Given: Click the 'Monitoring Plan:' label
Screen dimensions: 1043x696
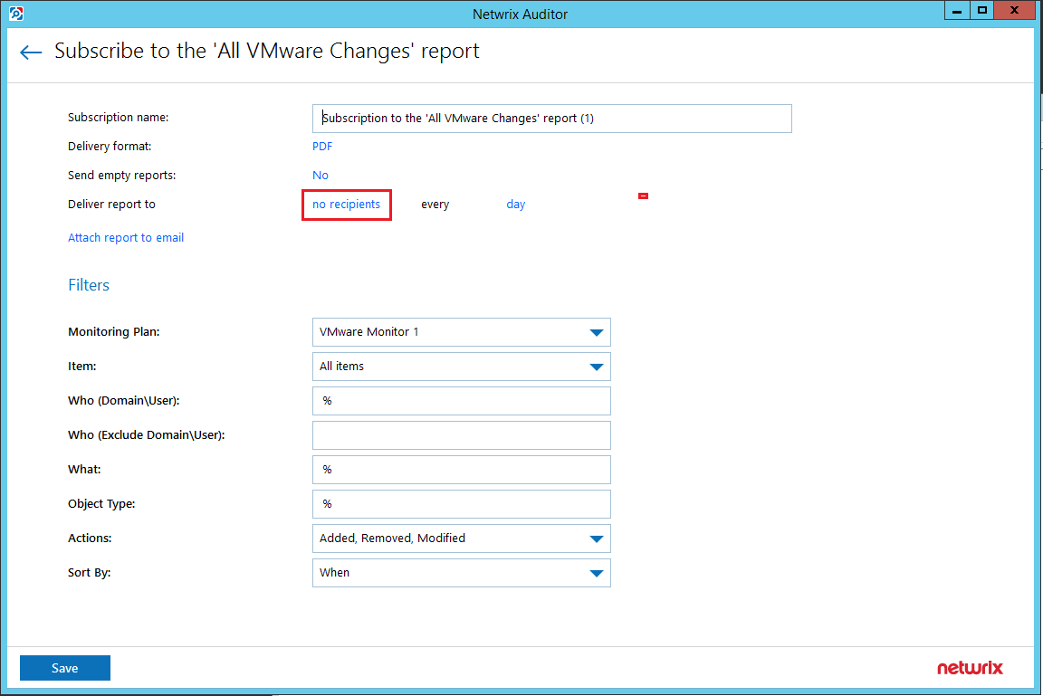Looking at the screenshot, I should click(114, 332).
